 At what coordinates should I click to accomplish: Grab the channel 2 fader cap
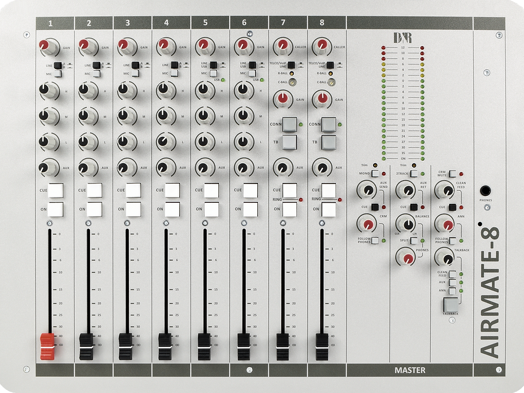point(86,347)
